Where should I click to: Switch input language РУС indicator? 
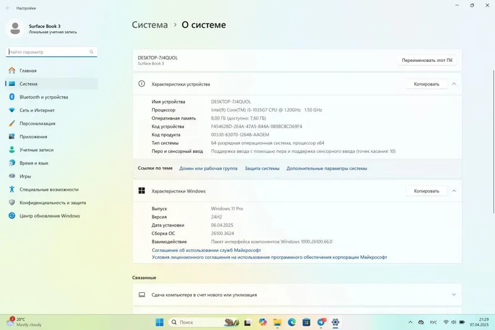pyautogui.click(x=434, y=322)
